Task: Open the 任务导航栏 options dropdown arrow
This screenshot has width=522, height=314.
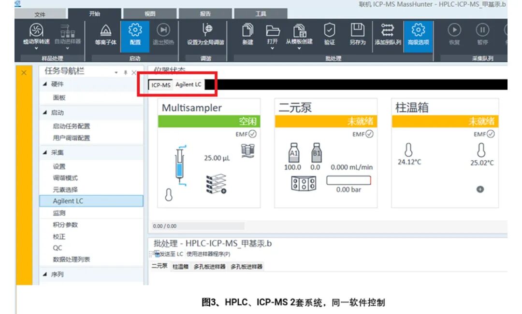Action: coord(116,72)
